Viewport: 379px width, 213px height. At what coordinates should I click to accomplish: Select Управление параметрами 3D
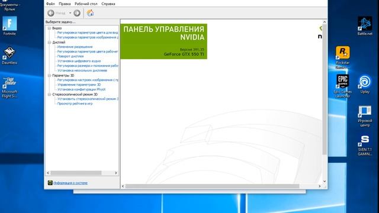(x=79, y=85)
